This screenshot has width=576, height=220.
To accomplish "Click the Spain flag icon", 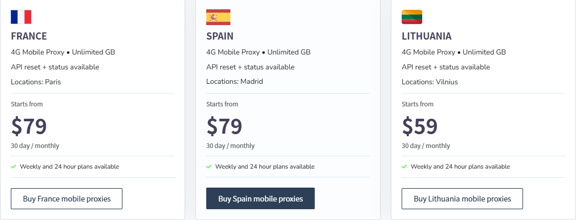I will pyautogui.click(x=218, y=17).
